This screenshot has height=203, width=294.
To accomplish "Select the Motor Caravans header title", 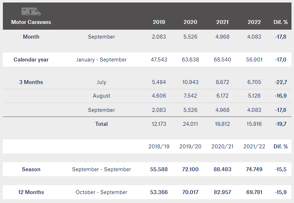I will pyautogui.click(x=31, y=22).
